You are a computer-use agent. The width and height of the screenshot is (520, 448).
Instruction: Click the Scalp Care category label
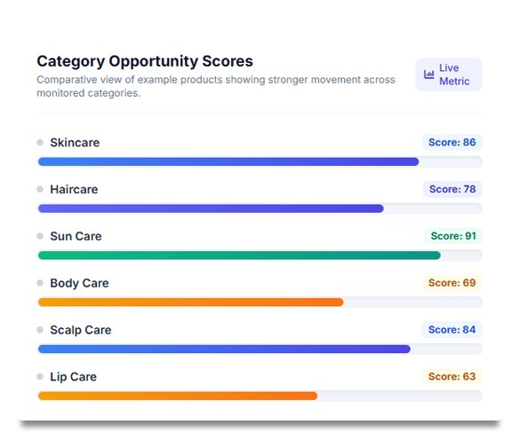[x=81, y=330]
